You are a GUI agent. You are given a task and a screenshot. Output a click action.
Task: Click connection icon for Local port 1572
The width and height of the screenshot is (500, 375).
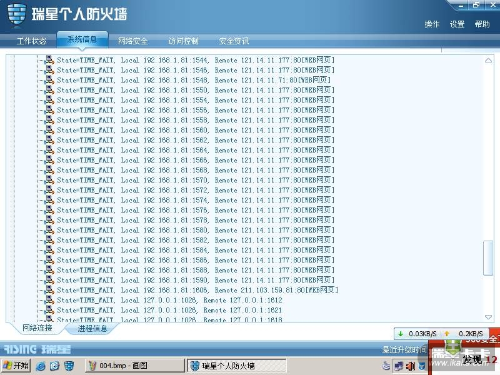(49, 190)
